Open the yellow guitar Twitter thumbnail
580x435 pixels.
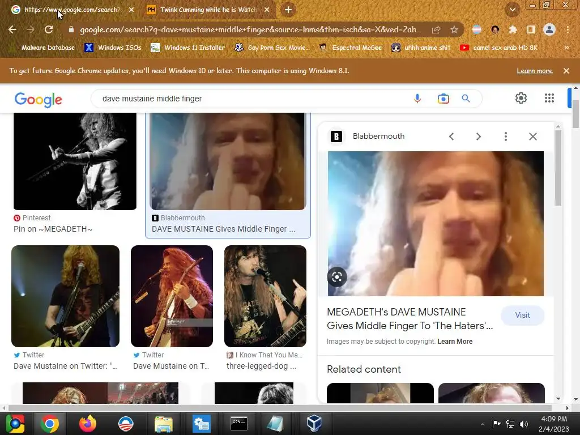point(66,296)
